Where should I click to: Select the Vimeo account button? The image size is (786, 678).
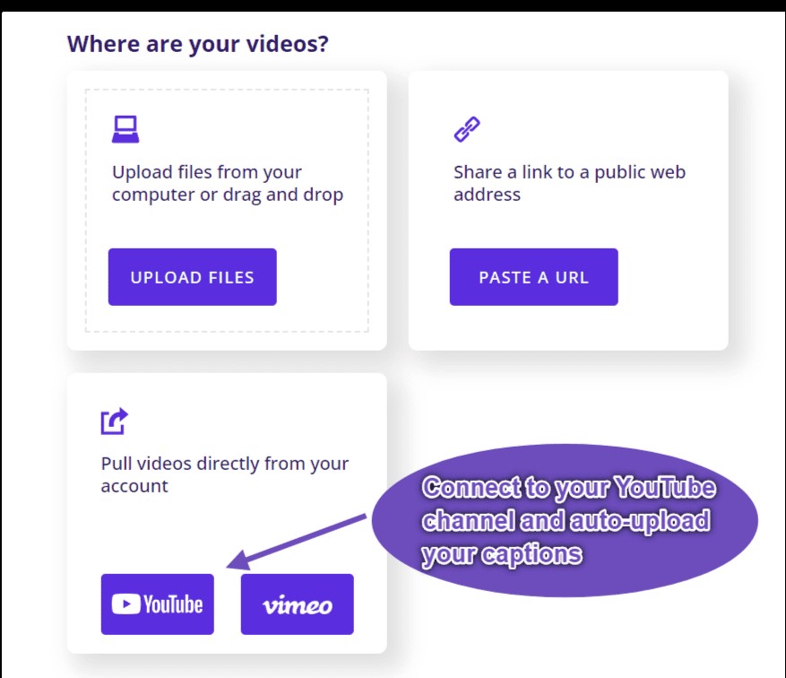coord(298,604)
